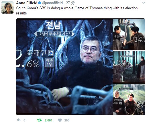Click the 호남에 뿌리내릴 자는? banner

coord(54,34)
